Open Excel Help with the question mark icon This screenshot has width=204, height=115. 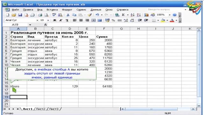click(175, 15)
